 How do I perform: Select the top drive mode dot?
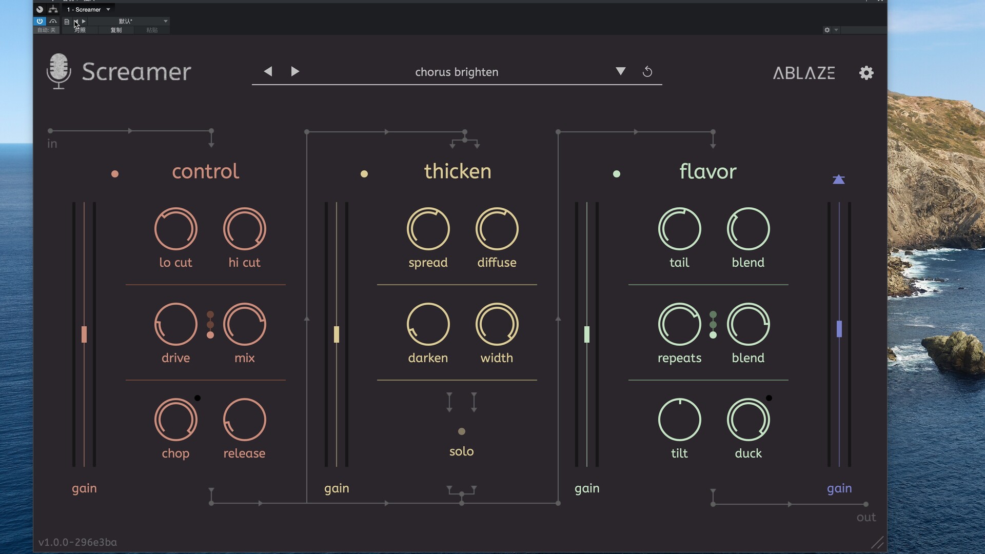pos(210,314)
